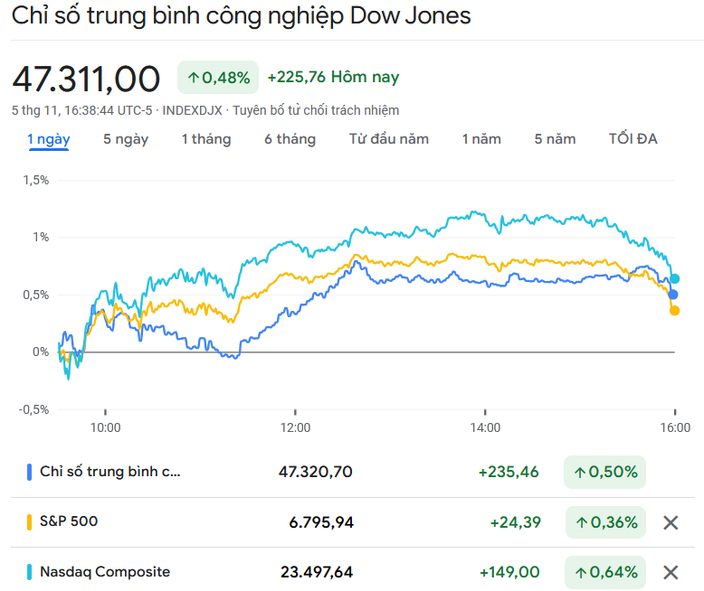
Task: Switch to the 5 ngày tab
Action: pos(126,139)
